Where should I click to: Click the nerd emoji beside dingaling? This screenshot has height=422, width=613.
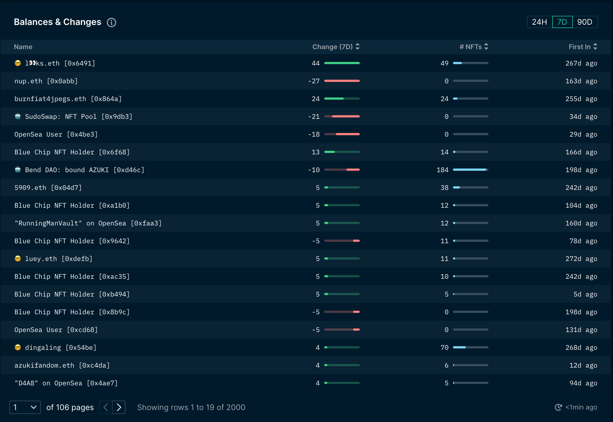pos(18,347)
